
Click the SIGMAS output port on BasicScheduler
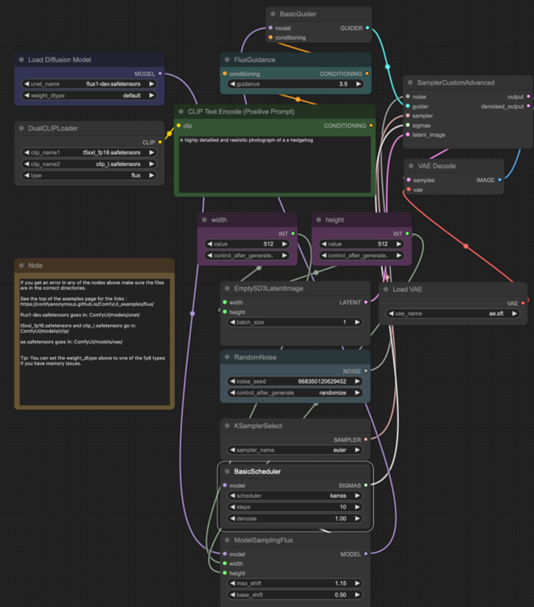[x=367, y=485]
